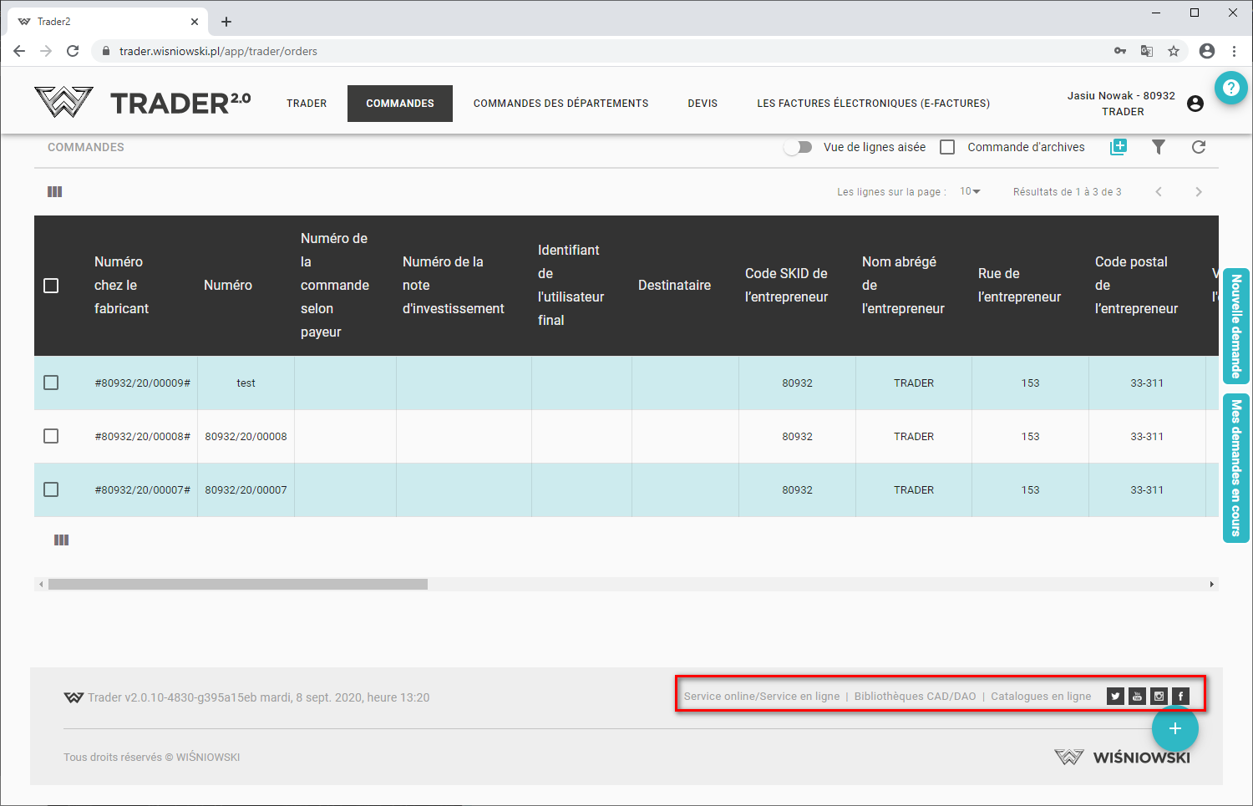This screenshot has width=1253, height=806.
Task: Expand the 'Nouvelle demande' side panel
Action: tap(1235, 326)
